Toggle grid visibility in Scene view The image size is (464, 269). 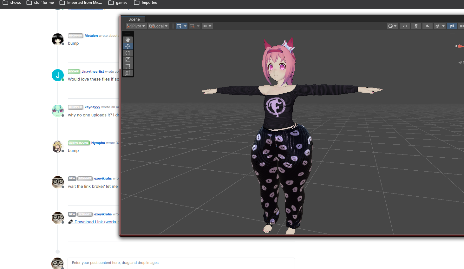pos(179,26)
